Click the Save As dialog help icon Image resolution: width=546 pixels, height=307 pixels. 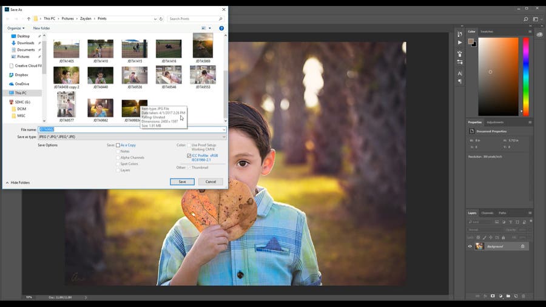click(221, 28)
